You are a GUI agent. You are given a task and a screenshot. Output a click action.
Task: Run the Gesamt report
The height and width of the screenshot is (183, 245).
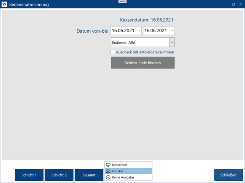pyautogui.click(x=89, y=175)
